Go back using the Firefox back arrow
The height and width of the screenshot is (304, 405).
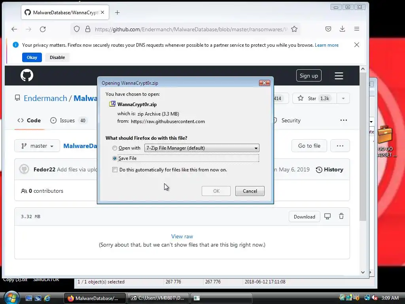(x=14, y=29)
